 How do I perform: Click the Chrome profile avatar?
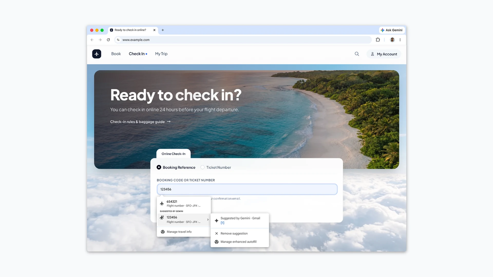(x=392, y=40)
